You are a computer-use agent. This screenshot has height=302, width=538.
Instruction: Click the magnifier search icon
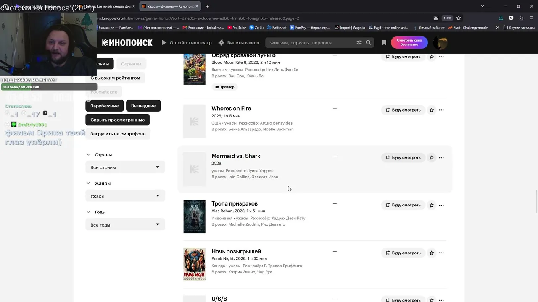(x=368, y=42)
